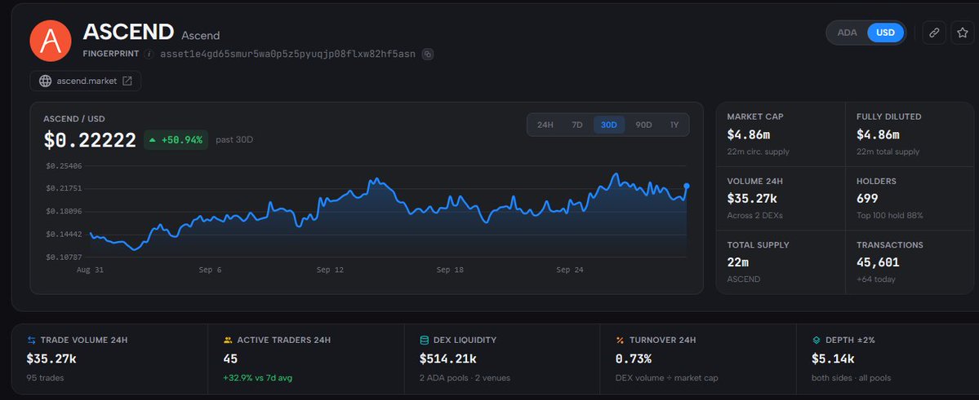
Task: Click the ASCEND token logo
Action: pyautogui.click(x=51, y=41)
